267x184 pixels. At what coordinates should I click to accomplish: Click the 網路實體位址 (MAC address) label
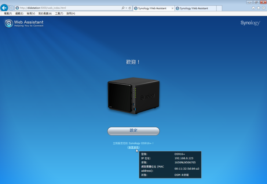click(153, 169)
